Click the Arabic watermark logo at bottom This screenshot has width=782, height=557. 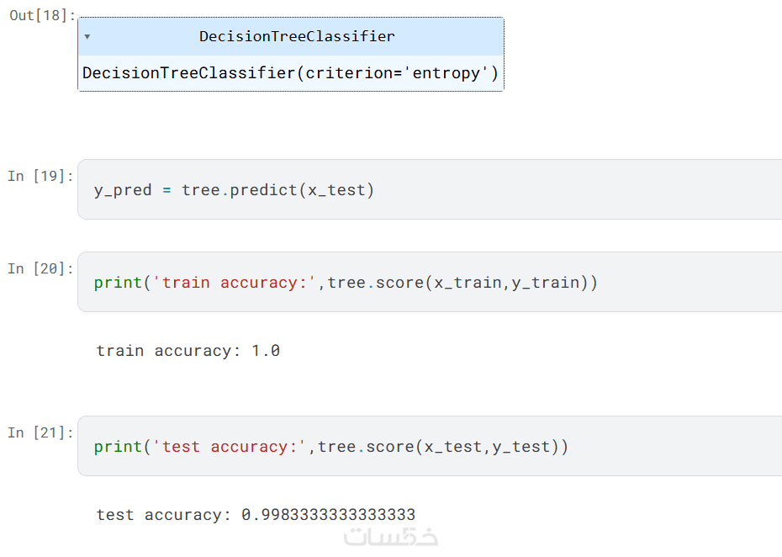coord(391,538)
